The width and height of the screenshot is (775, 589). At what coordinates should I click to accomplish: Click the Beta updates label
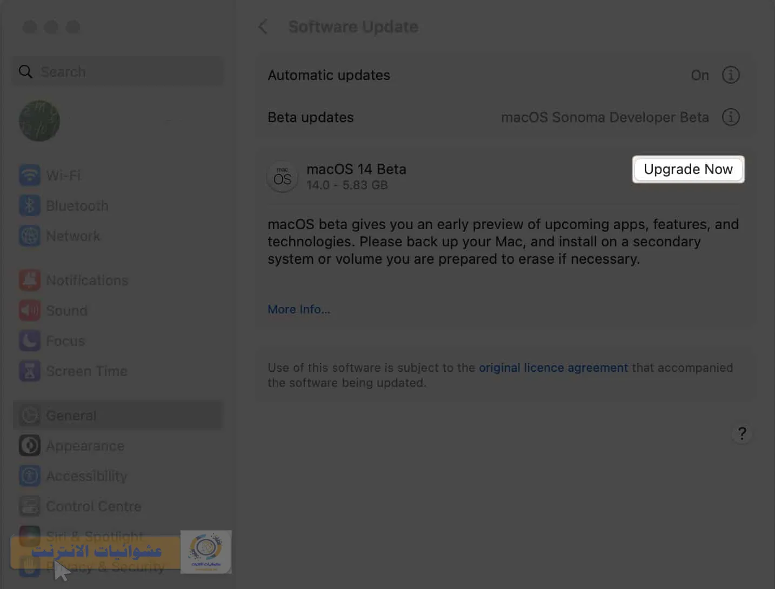311,117
